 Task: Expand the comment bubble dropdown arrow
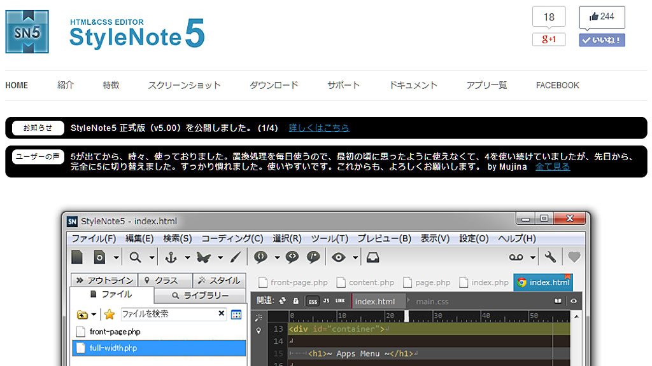click(x=278, y=258)
